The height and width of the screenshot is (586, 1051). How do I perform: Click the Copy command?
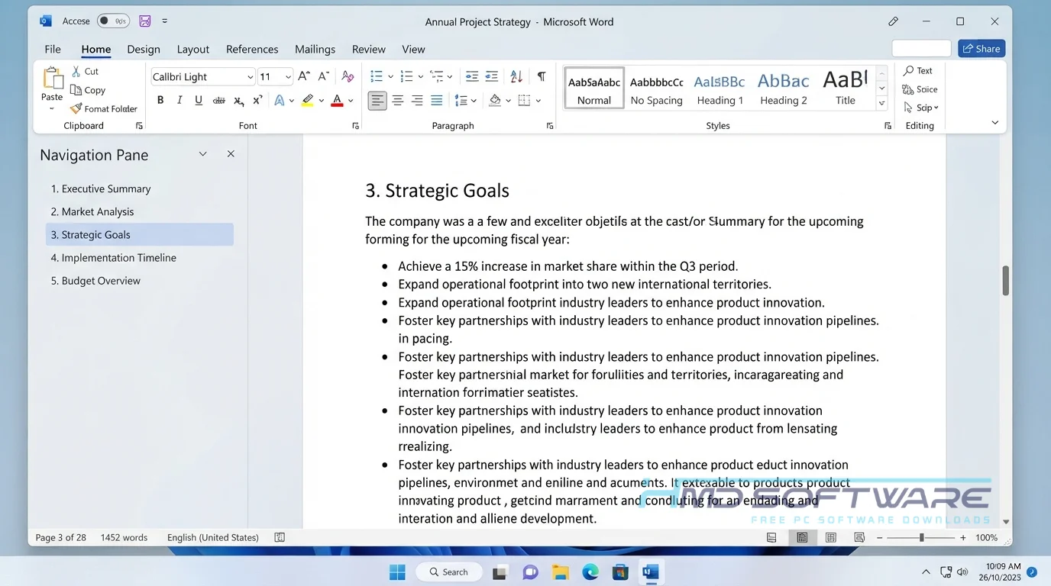(88, 90)
